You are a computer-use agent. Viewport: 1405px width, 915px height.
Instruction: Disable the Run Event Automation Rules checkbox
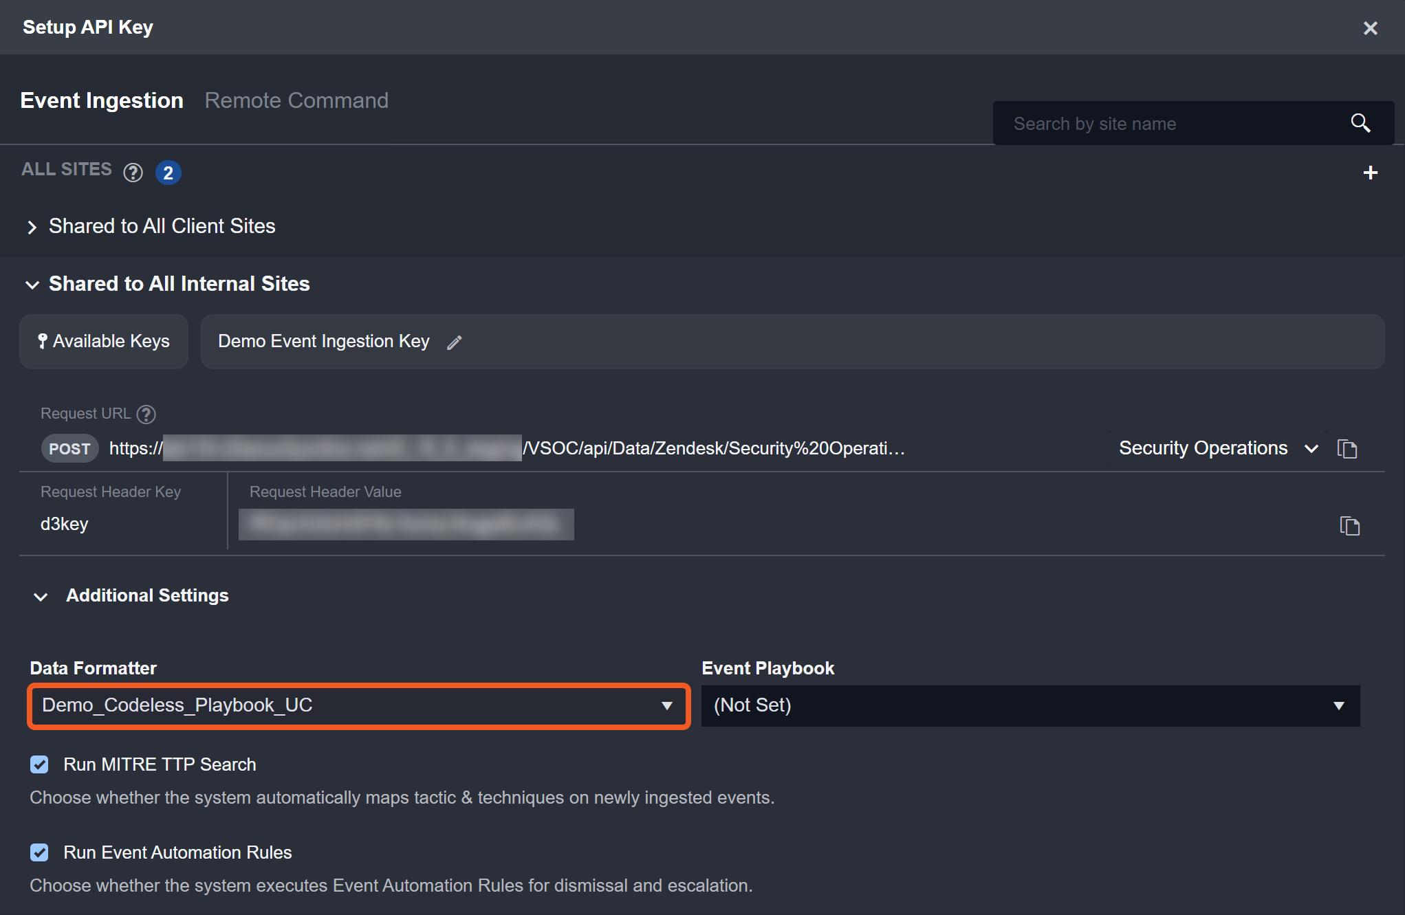39,852
